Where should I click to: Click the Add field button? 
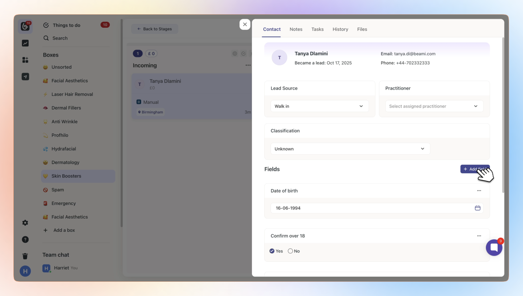pos(475,169)
